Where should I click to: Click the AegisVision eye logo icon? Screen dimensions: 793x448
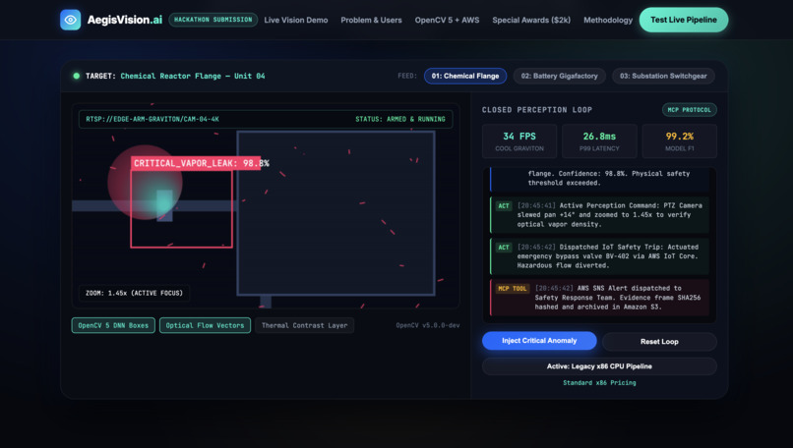(x=70, y=20)
